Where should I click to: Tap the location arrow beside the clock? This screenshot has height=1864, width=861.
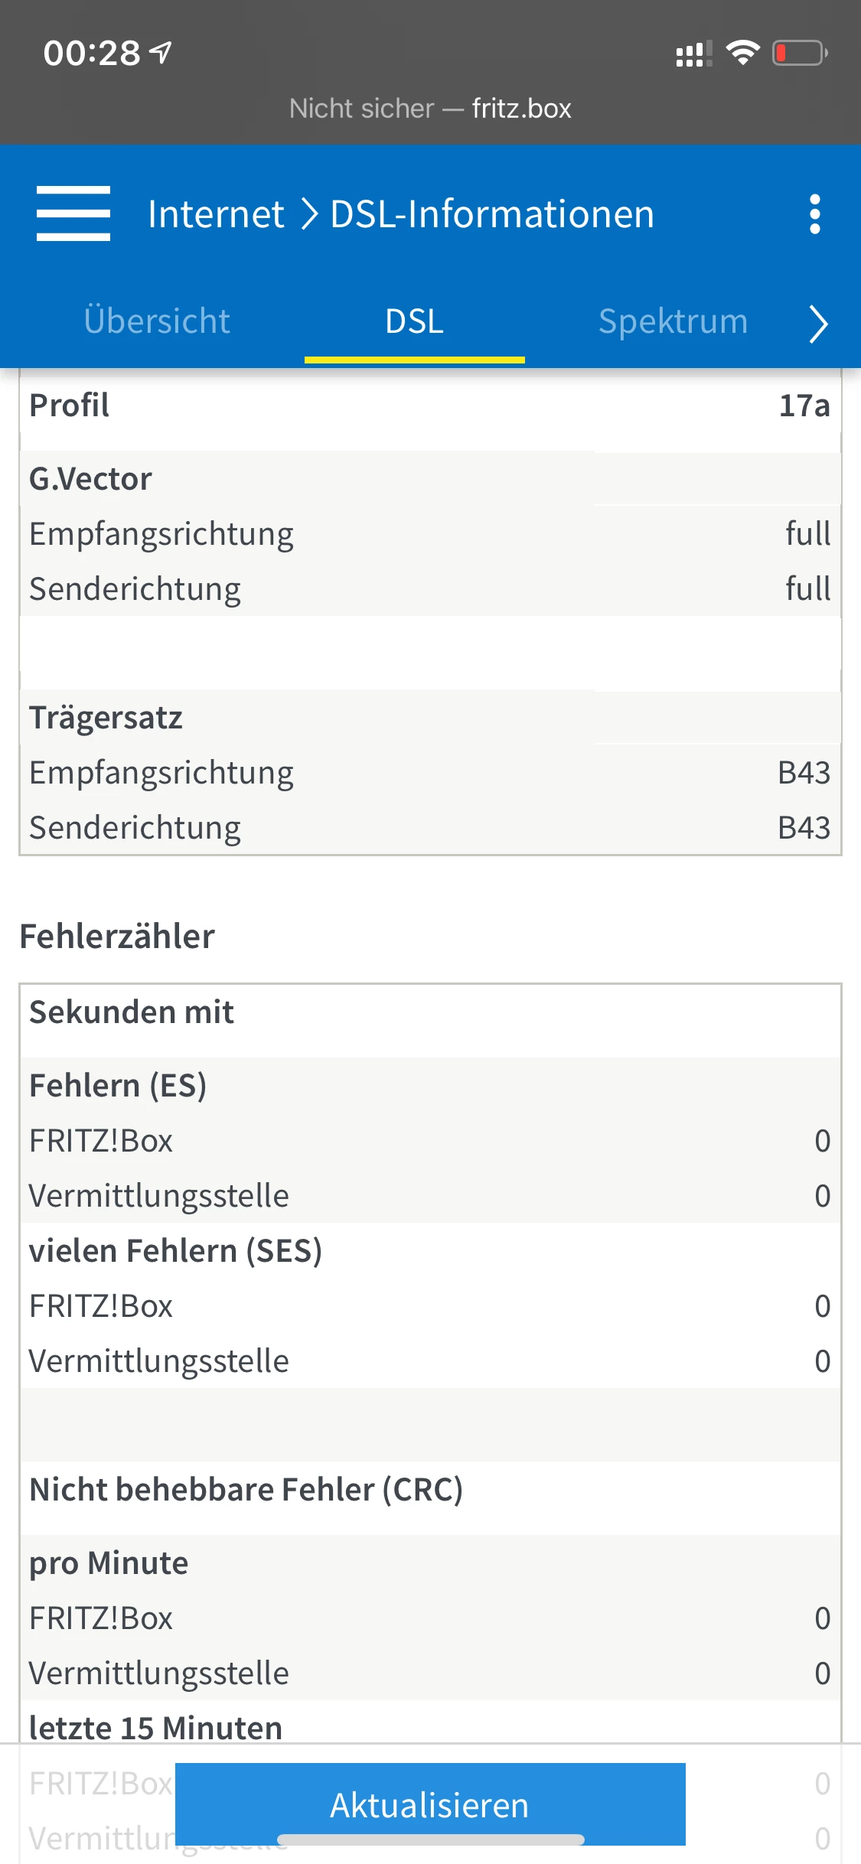(161, 52)
